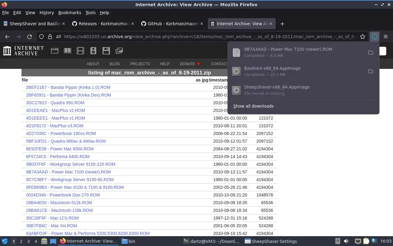This screenshot has width=393, height=246.
Task: Open the Firefox hamburger application menu
Action: [386, 37]
